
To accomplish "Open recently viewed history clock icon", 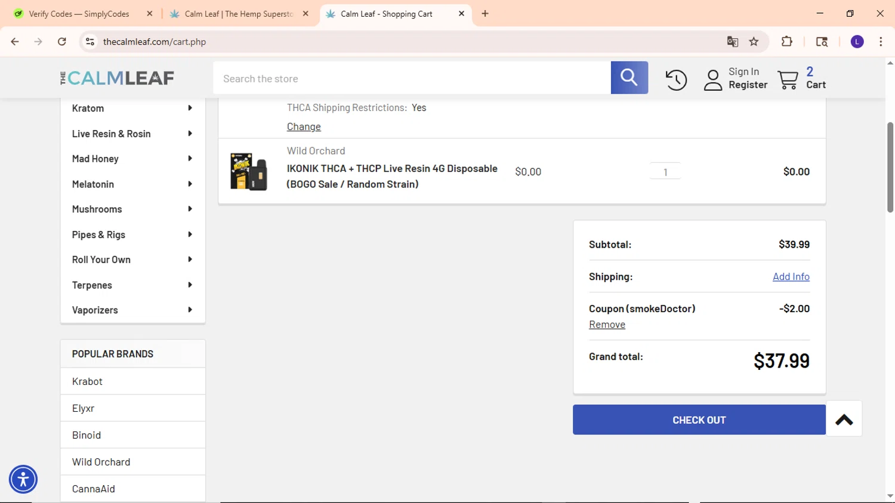I will 676,79.
